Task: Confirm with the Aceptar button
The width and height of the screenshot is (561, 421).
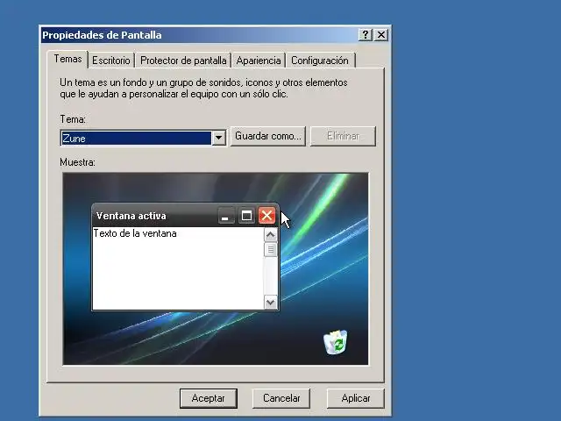Action: coord(209,398)
